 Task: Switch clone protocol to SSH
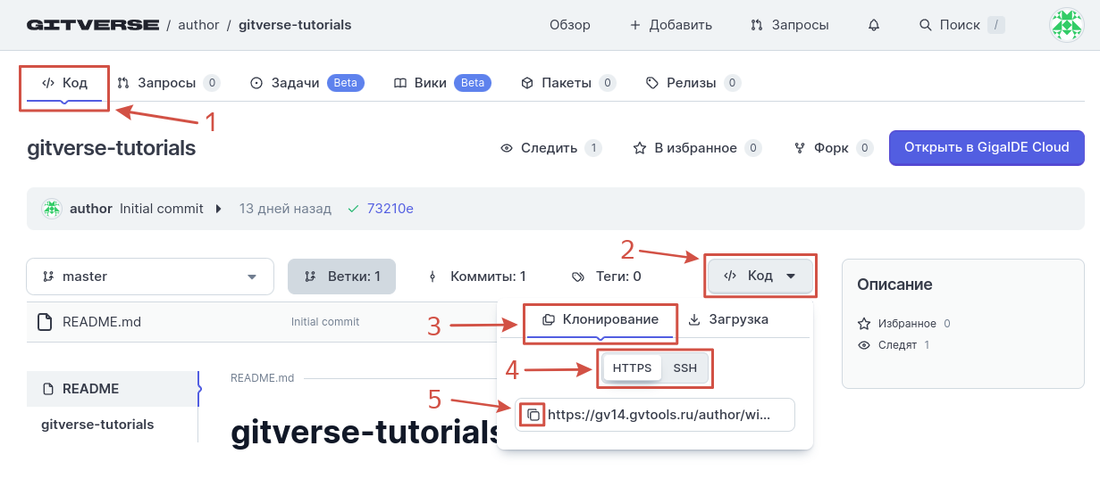(x=684, y=368)
